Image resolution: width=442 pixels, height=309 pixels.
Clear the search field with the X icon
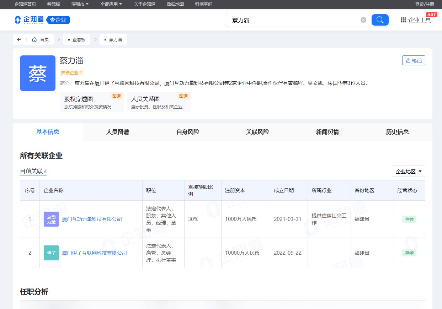pos(363,20)
